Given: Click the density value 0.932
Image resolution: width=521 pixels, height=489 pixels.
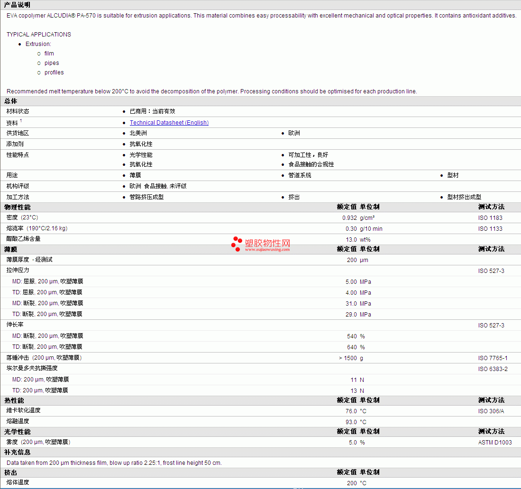Looking at the screenshot, I should click(x=349, y=218).
